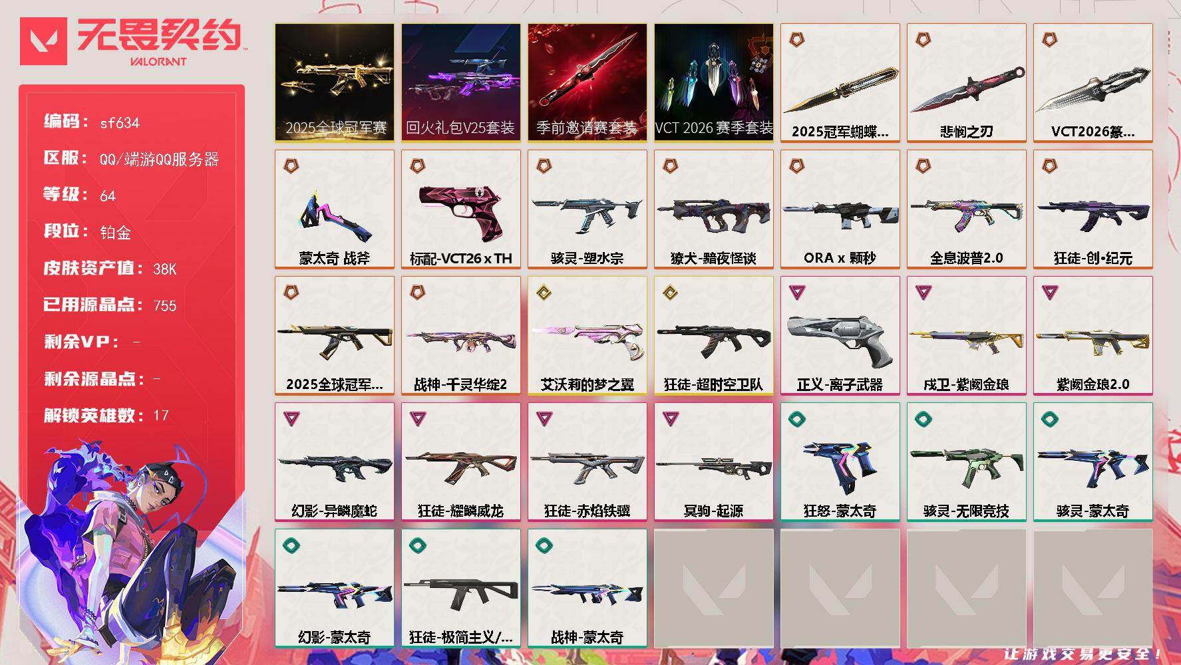Click the Valorant logo icon
This screenshot has width=1181, height=665.
pos(44,41)
